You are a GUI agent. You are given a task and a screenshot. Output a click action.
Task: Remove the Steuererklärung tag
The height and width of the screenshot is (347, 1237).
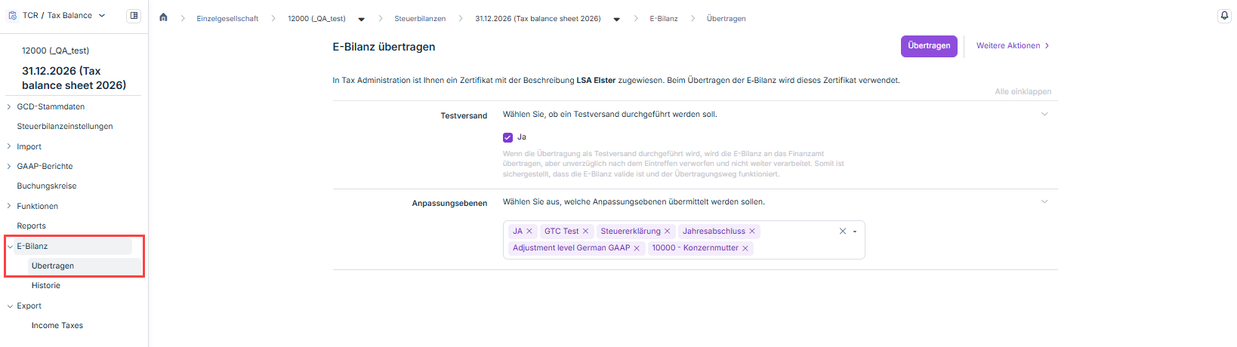667,231
